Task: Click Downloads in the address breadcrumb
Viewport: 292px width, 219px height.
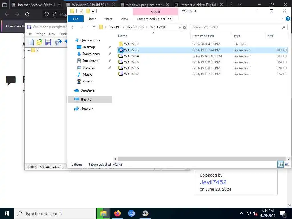Action: (135, 27)
